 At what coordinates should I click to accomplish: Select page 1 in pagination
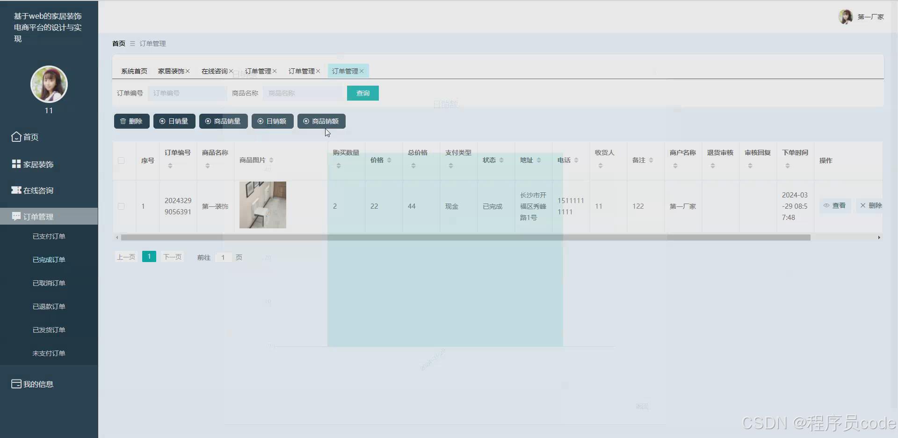(x=149, y=256)
